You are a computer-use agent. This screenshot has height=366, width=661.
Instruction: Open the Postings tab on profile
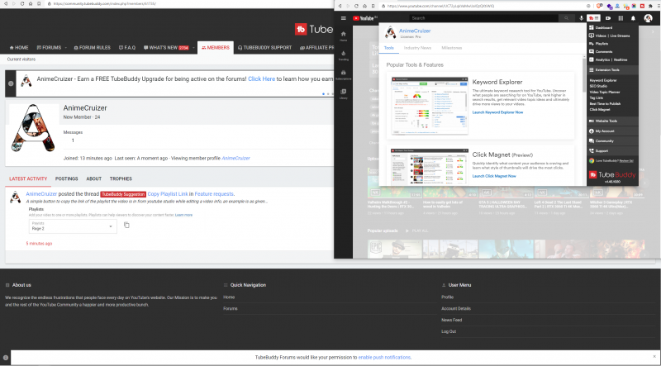click(x=67, y=178)
